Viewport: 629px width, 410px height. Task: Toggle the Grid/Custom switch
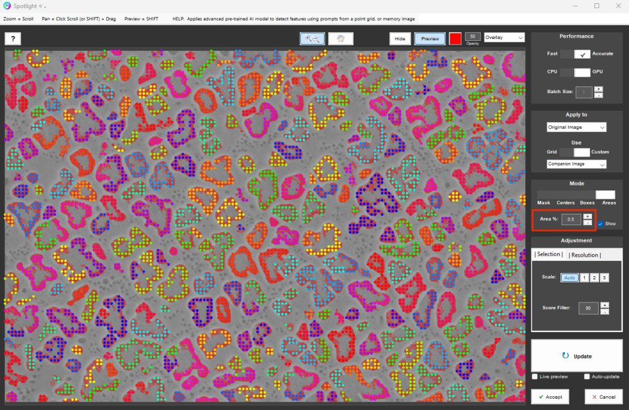574,152
